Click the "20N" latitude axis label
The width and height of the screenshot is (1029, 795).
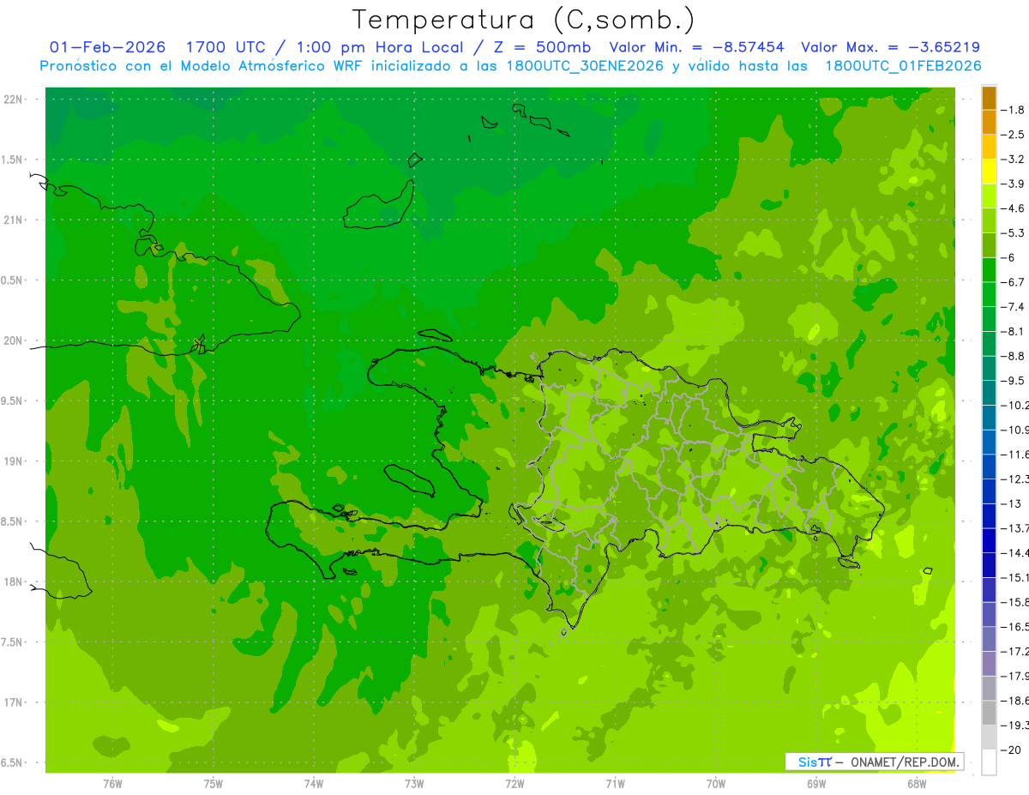coord(14,340)
